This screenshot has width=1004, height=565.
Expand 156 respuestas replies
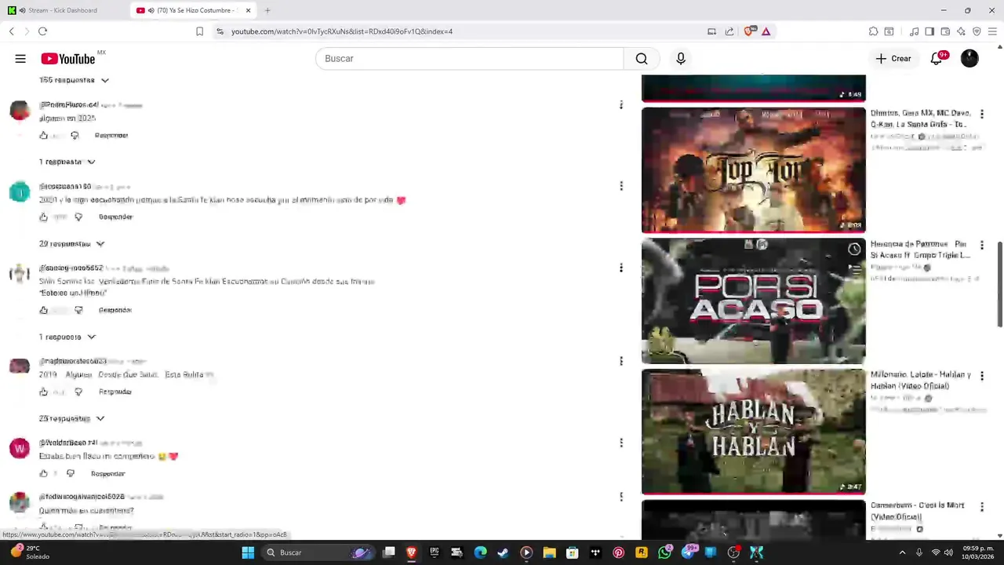click(x=74, y=80)
